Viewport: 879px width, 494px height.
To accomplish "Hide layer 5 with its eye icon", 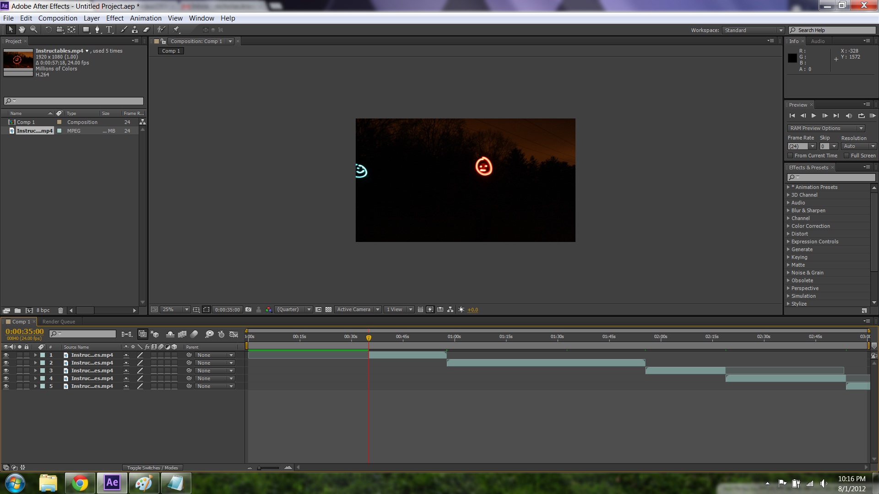I will [x=6, y=386].
